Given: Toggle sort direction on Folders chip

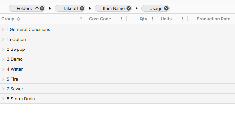Looking at the screenshot, I should (x=37, y=8).
